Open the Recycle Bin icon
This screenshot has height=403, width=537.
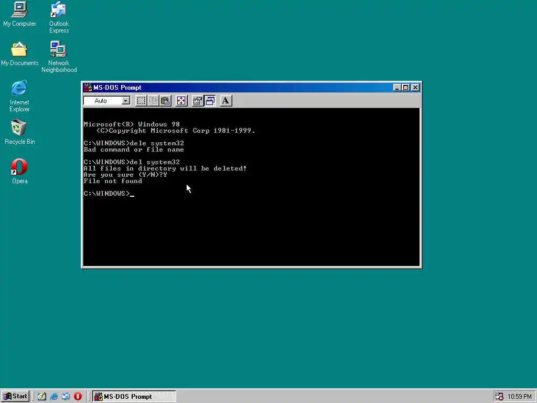[19, 132]
